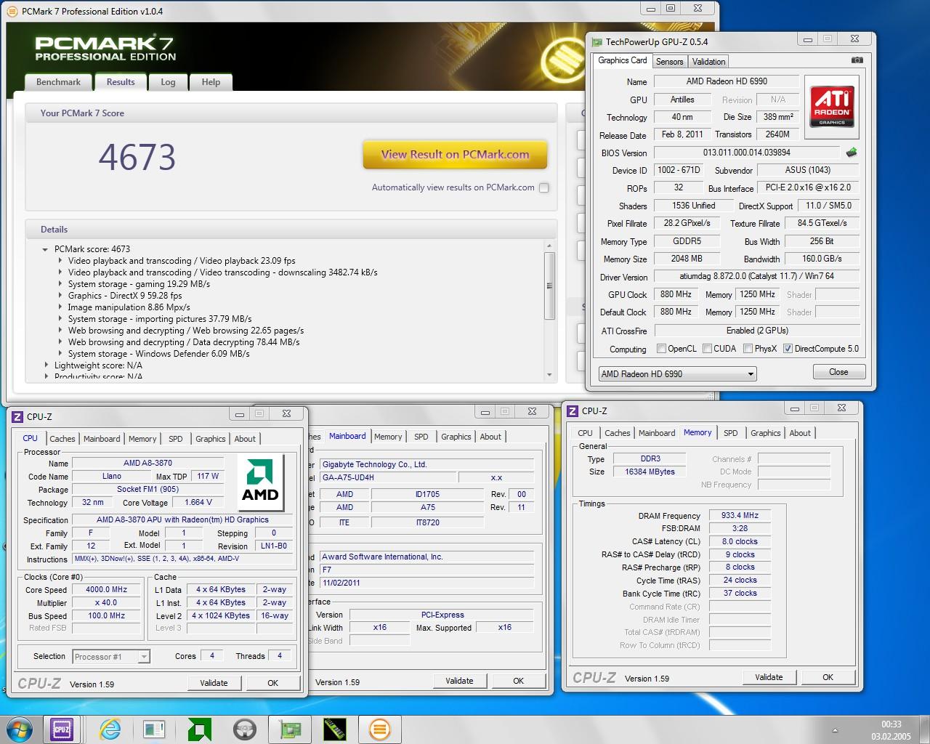This screenshot has height=744, width=930.
Task: Click Validate in CPU-Z CPU window
Action: point(214,683)
